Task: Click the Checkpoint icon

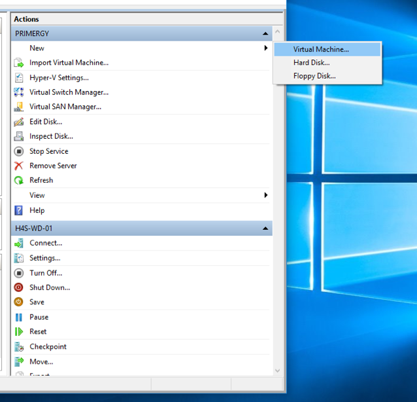Action: [x=18, y=346]
